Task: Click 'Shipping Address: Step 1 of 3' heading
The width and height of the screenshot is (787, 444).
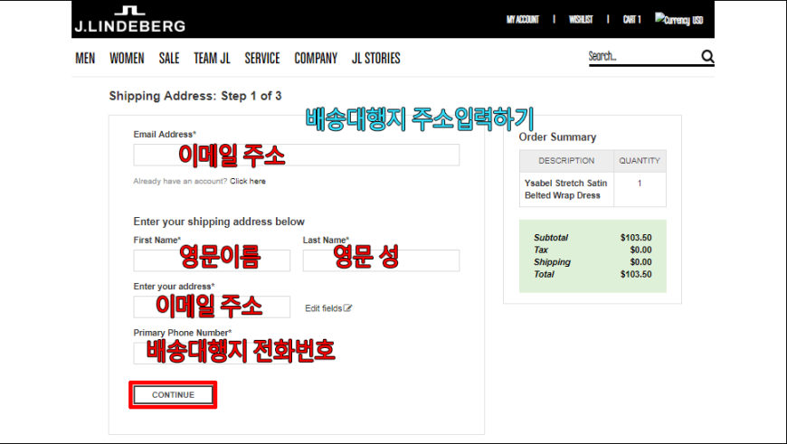Action: tap(195, 96)
